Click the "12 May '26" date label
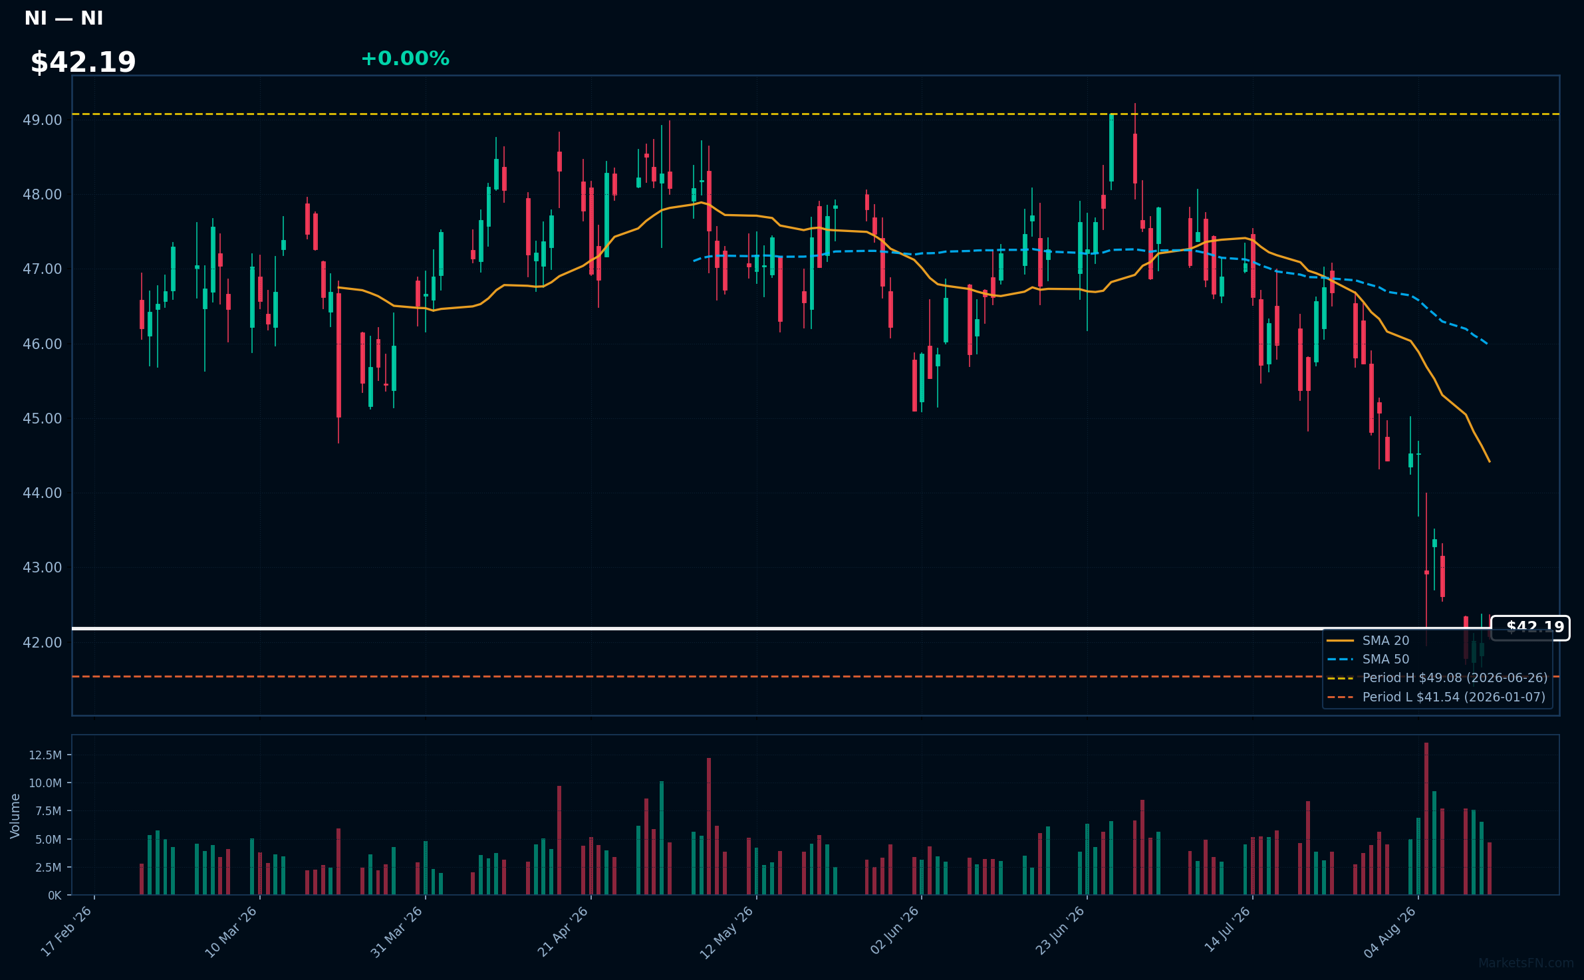 click(x=727, y=931)
